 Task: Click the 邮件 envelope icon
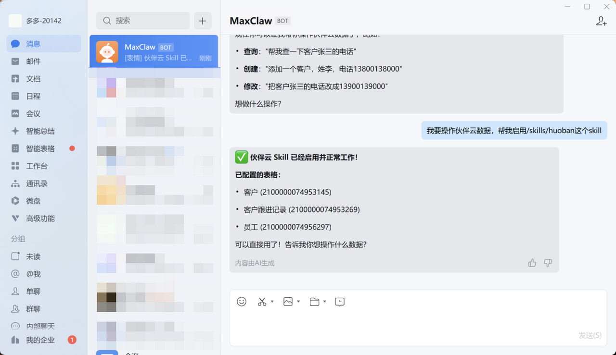click(x=15, y=61)
